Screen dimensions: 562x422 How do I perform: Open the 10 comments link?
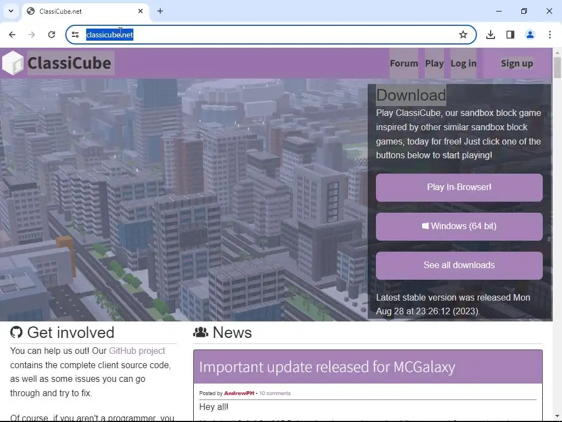[x=275, y=393]
